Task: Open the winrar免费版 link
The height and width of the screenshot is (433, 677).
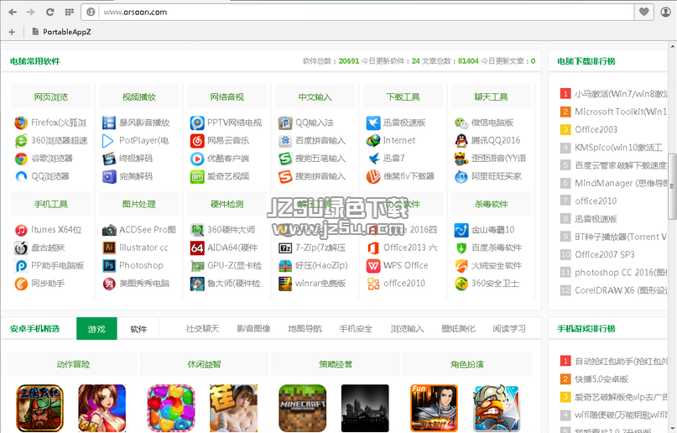Action: (x=320, y=283)
